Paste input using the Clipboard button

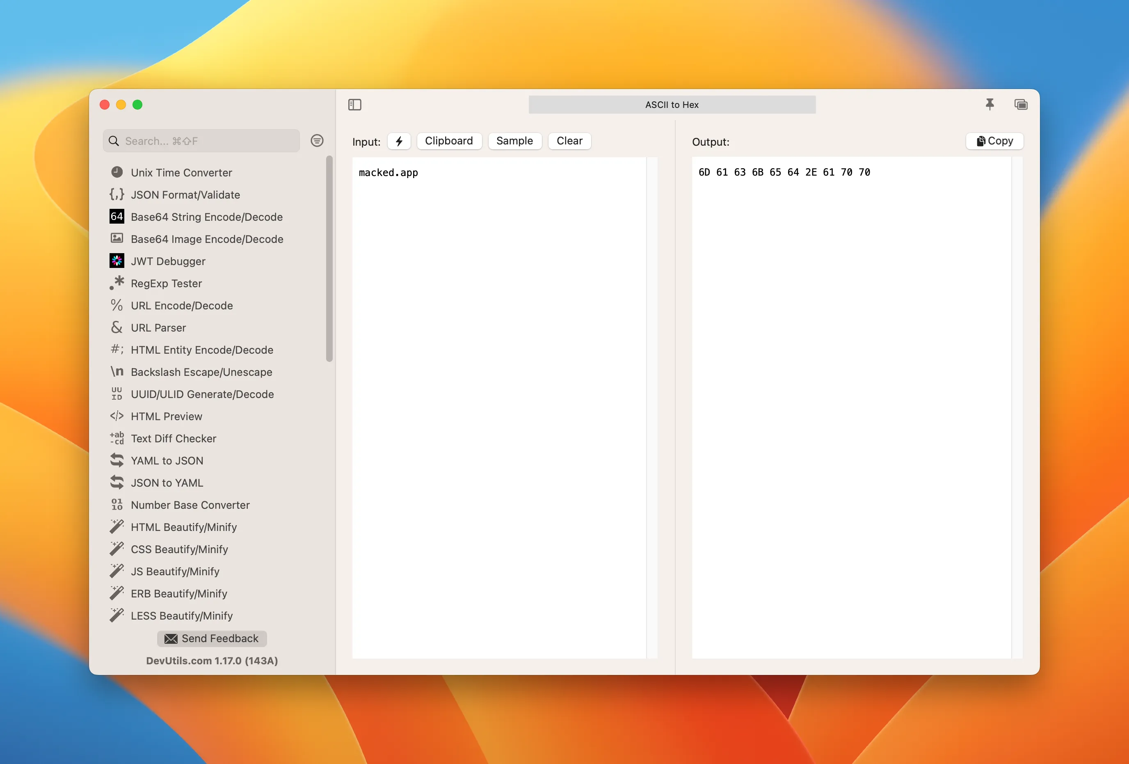[x=448, y=141]
